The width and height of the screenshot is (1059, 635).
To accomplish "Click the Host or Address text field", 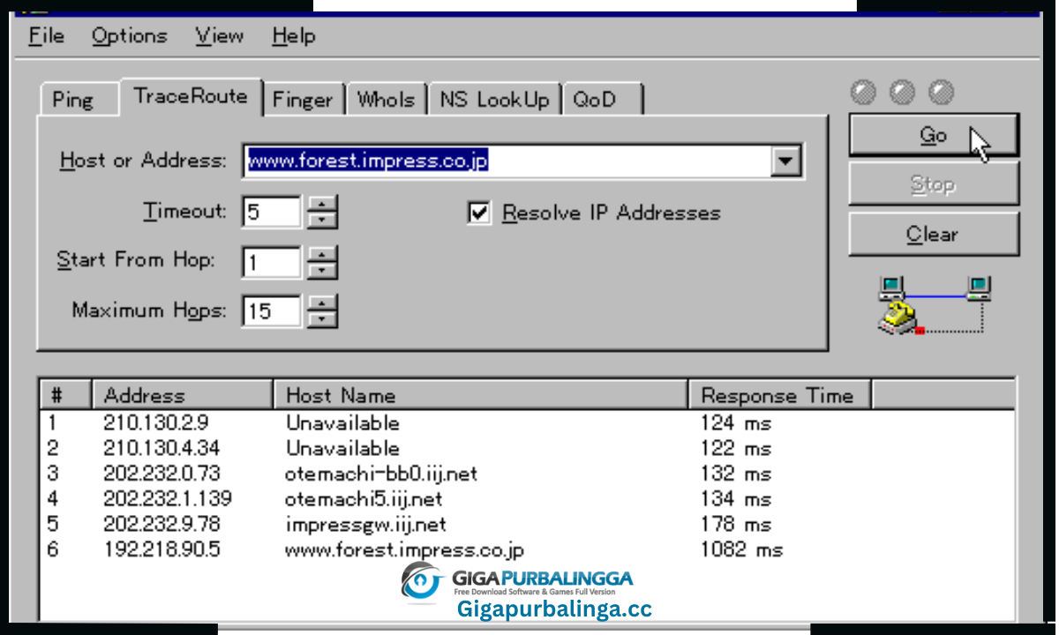I will (507, 161).
